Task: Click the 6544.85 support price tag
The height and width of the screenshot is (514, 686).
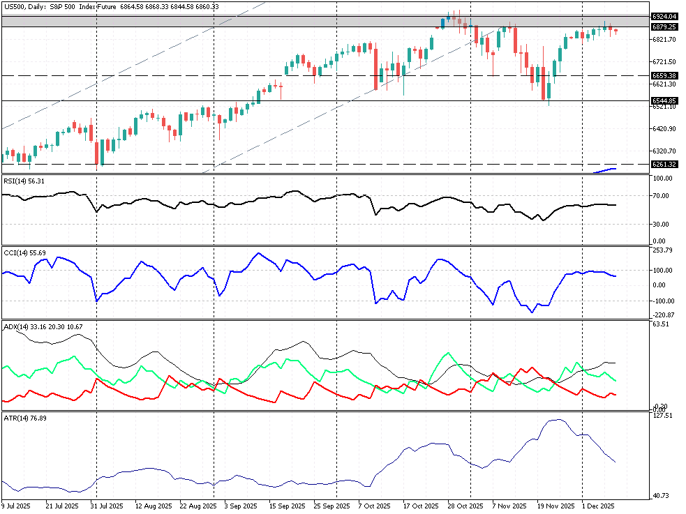Action: (664, 100)
